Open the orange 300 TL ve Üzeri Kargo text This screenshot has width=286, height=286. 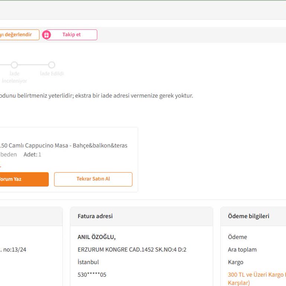[257, 275]
